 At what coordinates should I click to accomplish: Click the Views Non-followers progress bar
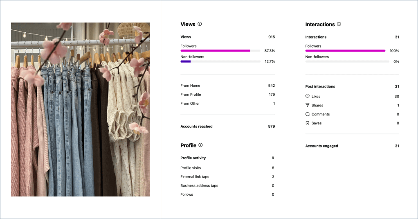pos(220,61)
